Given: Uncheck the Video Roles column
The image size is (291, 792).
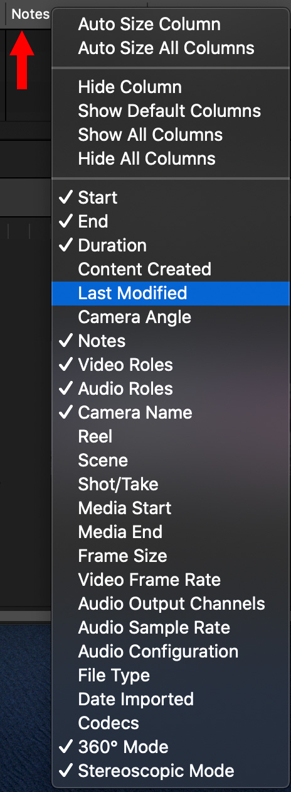Looking at the screenshot, I should 171,365.
